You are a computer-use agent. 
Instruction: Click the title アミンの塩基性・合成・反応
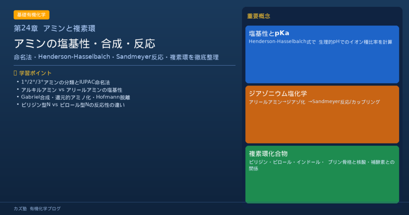pyautogui.click(x=85, y=44)
